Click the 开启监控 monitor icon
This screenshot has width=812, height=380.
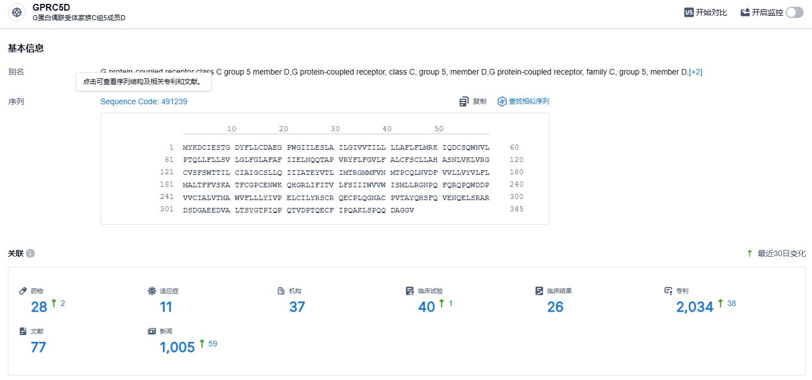745,12
